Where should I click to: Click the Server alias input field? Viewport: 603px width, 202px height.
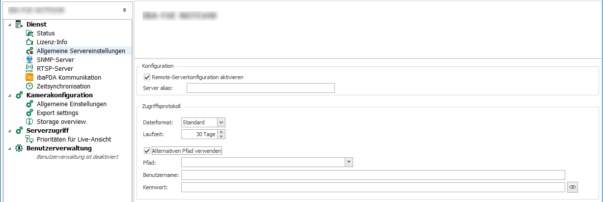[260, 88]
